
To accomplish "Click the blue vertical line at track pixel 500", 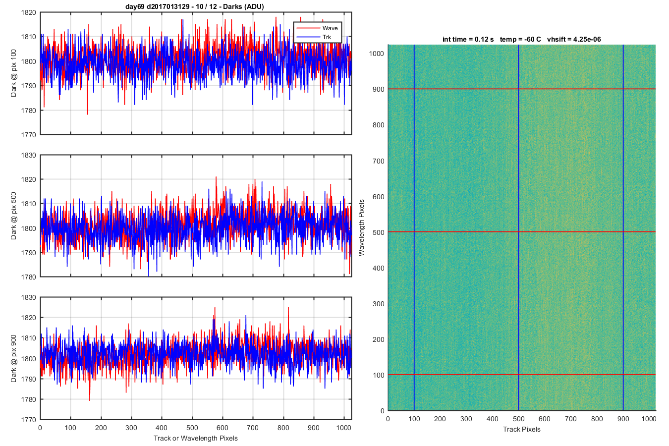I will click(518, 227).
